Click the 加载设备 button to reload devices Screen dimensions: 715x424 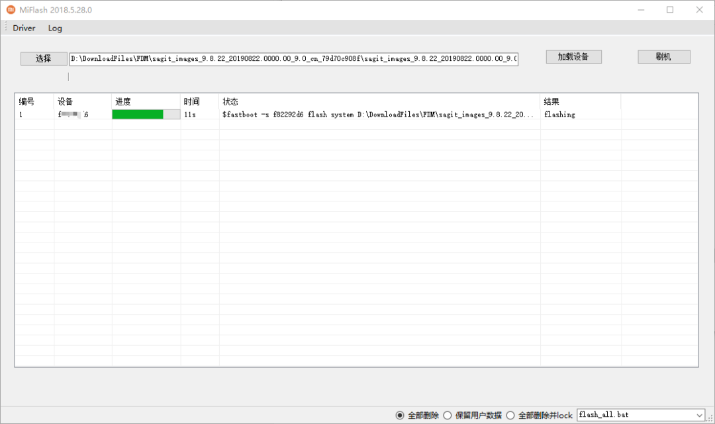point(573,56)
